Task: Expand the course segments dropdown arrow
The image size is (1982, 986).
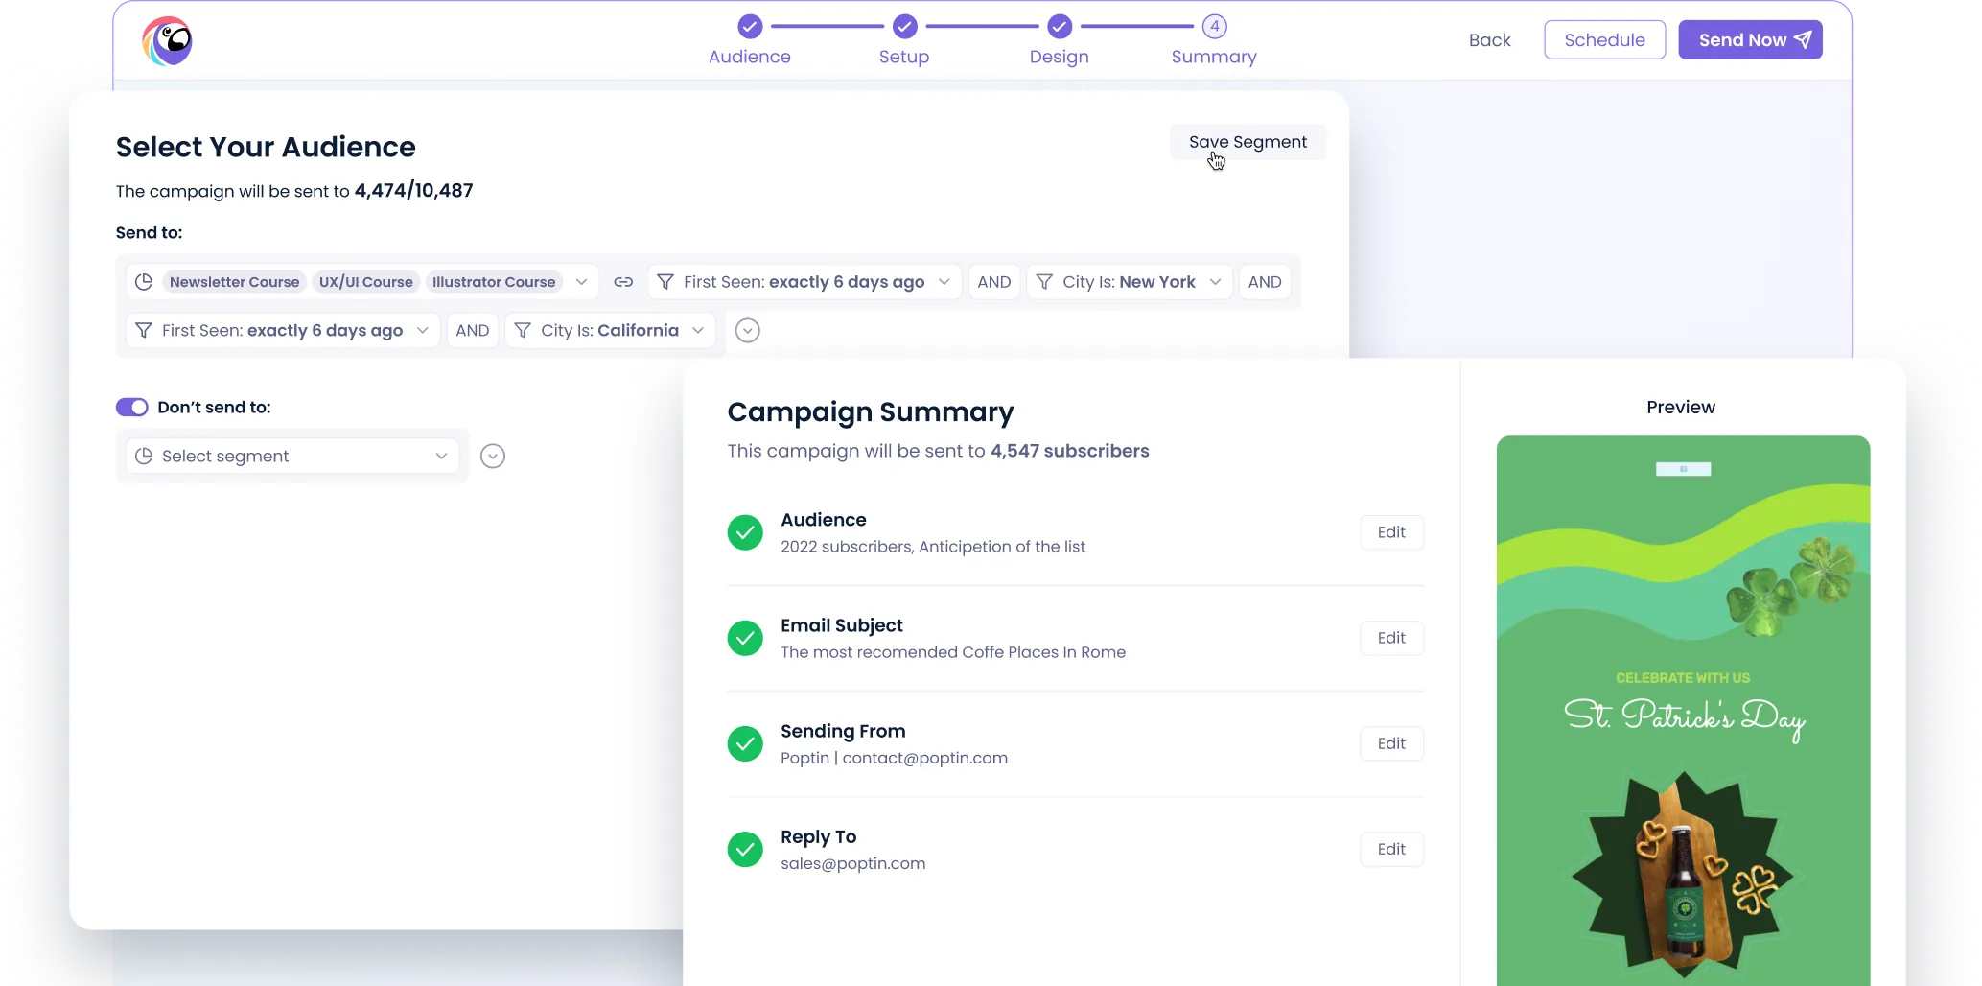Action: pyautogui.click(x=581, y=282)
